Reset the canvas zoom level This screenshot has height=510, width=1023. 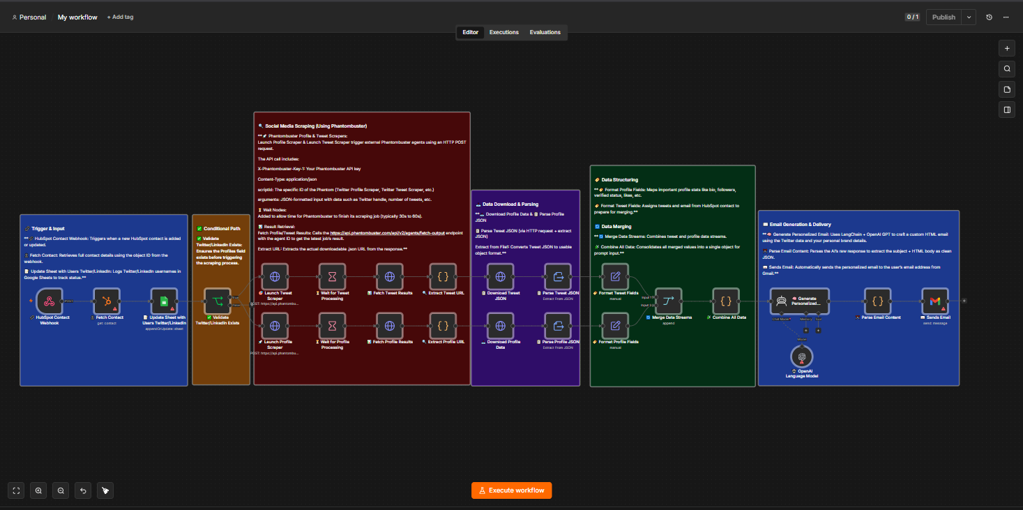pyautogui.click(x=84, y=490)
